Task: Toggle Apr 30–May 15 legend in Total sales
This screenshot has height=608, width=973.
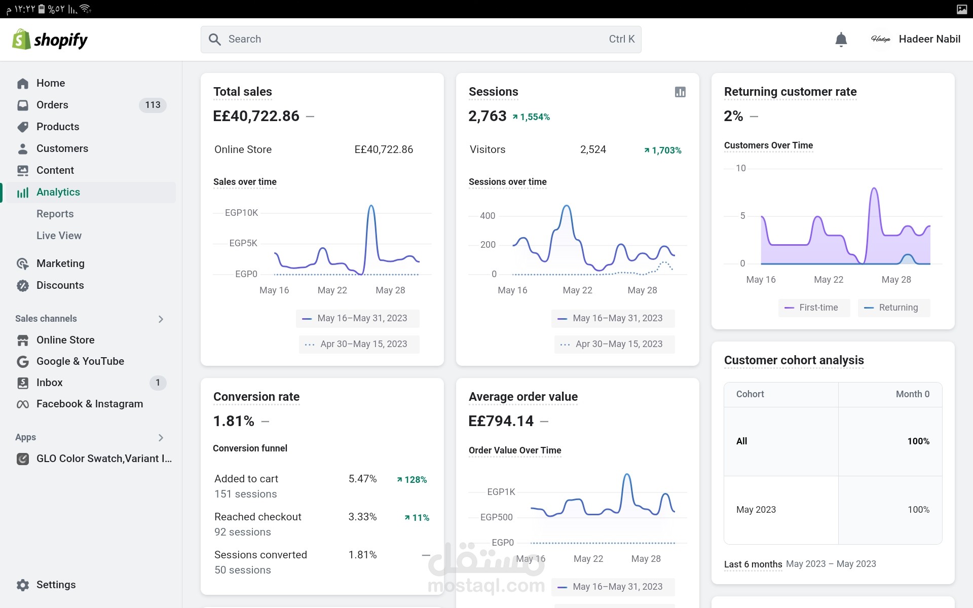Action: (359, 344)
